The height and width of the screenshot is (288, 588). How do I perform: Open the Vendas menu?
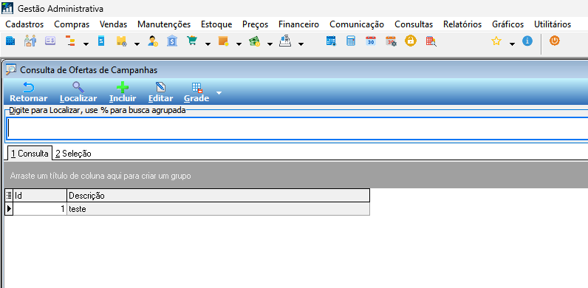pyautogui.click(x=113, y=24)
